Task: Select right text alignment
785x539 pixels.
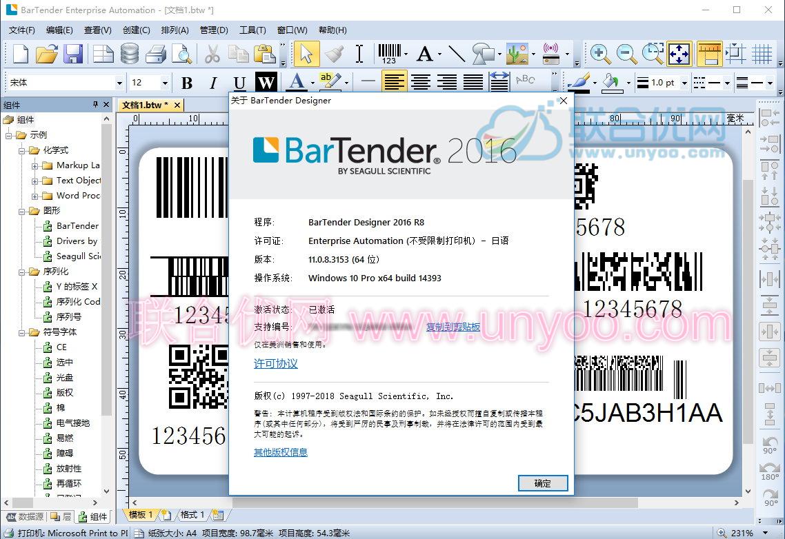Action: coord(446,81)
